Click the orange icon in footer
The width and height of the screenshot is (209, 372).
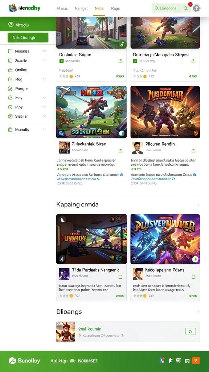pos(196,361)
